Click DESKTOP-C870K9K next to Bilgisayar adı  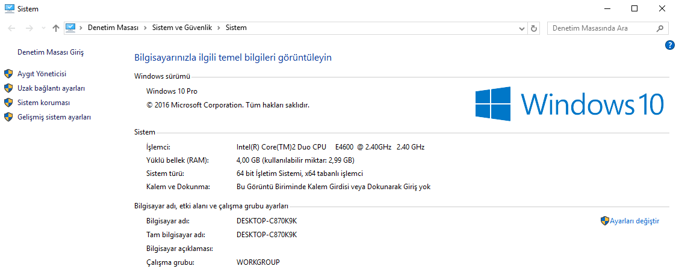[x=267, y=221]
